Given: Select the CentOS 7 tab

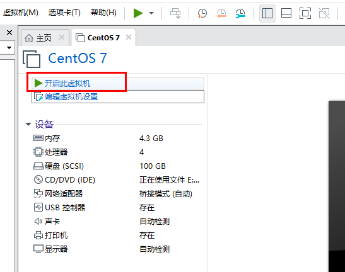Looking at the screenshot, I should (103, 38).
